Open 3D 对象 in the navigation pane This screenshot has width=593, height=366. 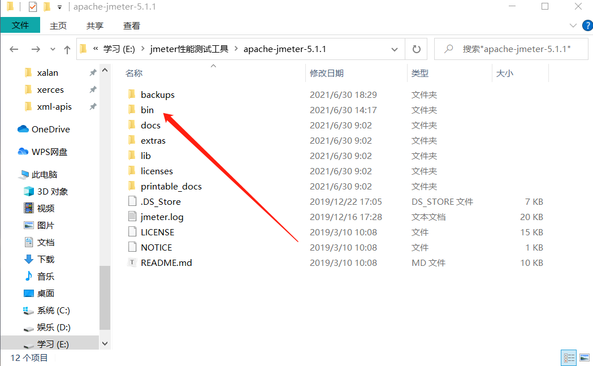click(52, 192)
